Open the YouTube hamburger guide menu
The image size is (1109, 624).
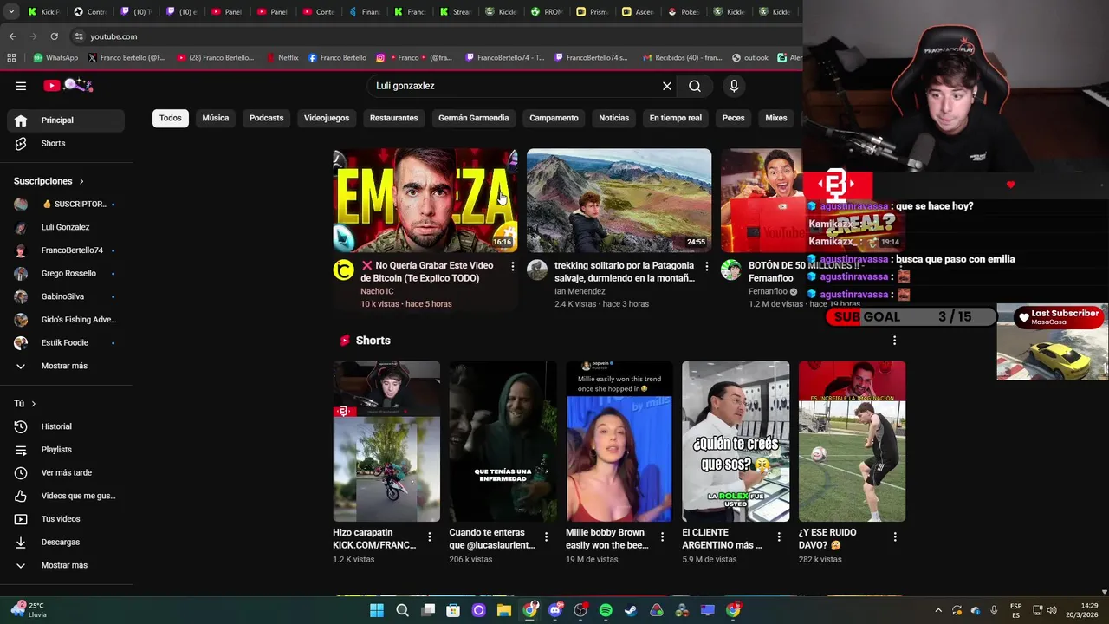21,86
